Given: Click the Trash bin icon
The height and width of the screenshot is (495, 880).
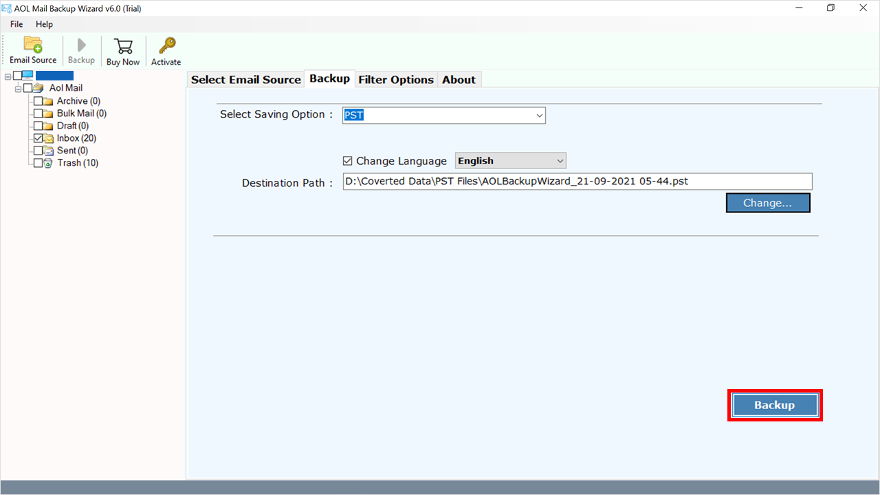Looking at the screenshot, I should coord(48,164).
